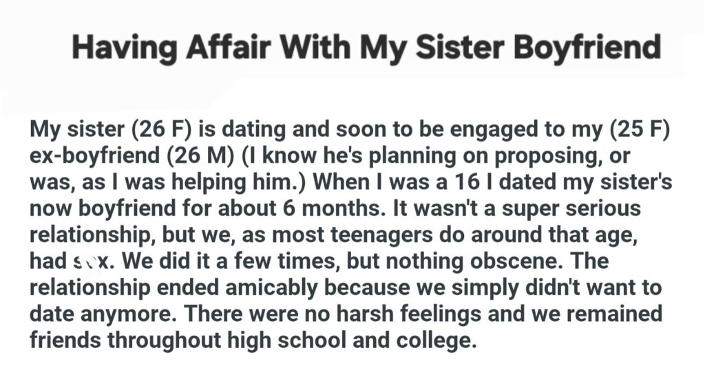Click the word 'ex-boyfriend' in the paragraph
The height and width of the screenshot is (385, 705).
click(94, 156)
